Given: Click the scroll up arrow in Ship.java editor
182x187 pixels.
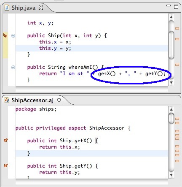Looking at the screenshot, I should (x=171, y=17).
